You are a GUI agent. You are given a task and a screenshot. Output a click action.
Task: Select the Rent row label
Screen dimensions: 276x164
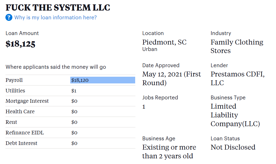[x=11, y=122]
